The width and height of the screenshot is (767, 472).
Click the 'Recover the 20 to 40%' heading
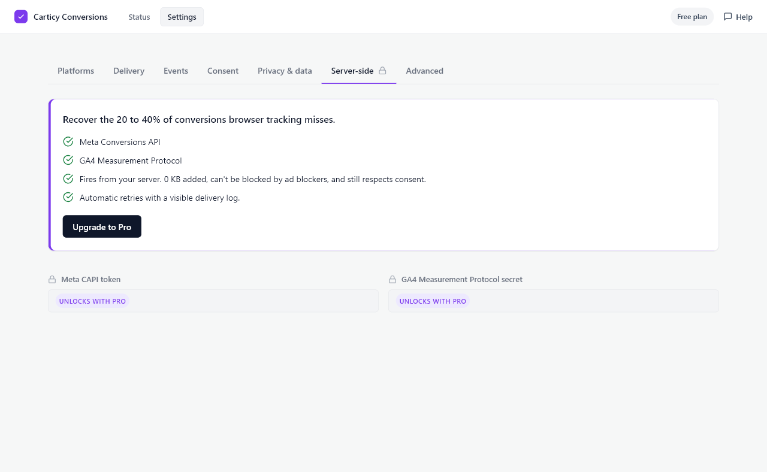tap(199, 120)
